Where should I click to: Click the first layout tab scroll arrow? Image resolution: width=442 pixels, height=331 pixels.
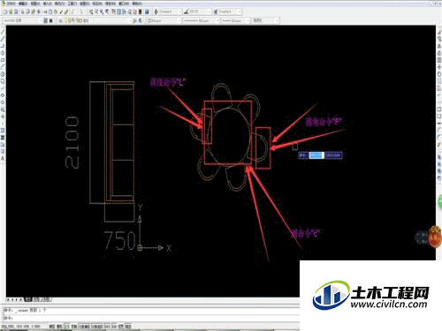point(8,299)
